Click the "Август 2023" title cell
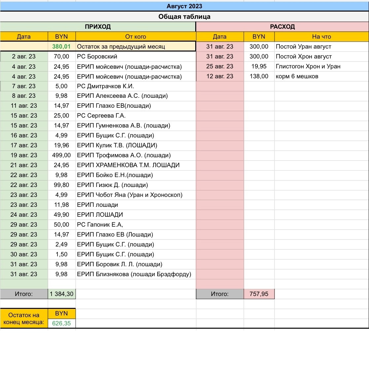This screenshot has height=369, width=369. click(184, 6)
